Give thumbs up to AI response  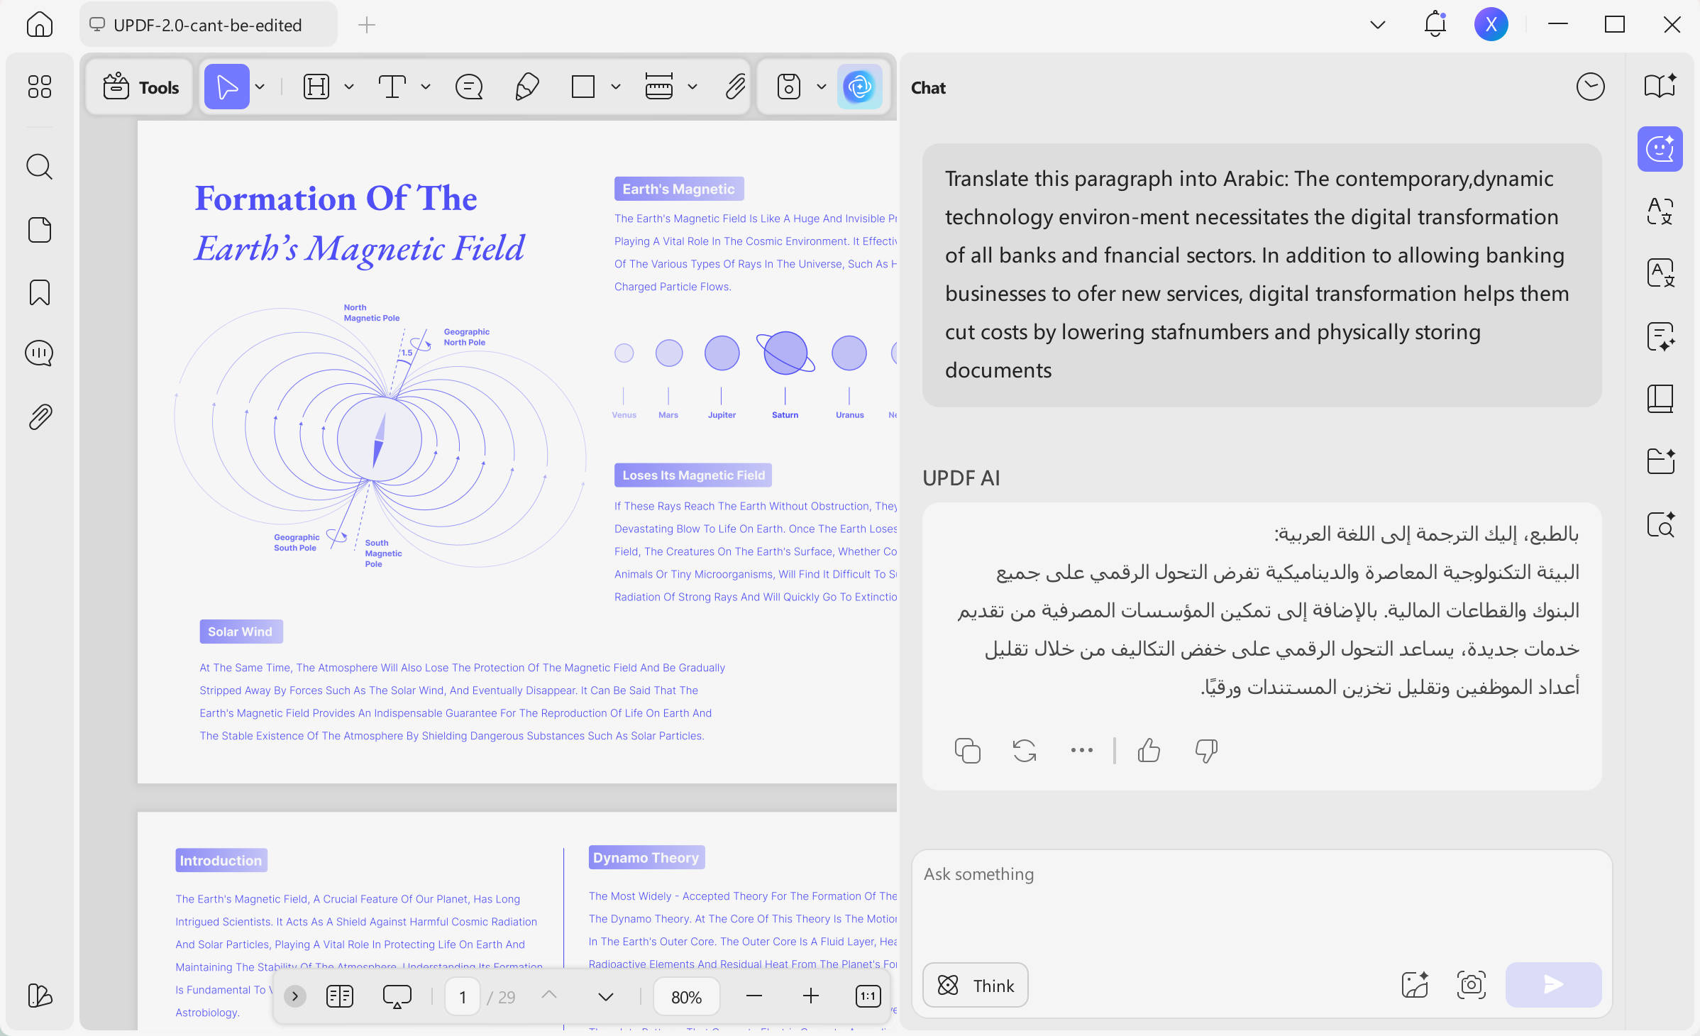pos(1149,750)
